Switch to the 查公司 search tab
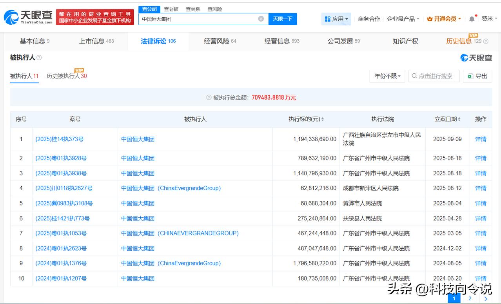 pyautogui.click(x=149, y=9)
